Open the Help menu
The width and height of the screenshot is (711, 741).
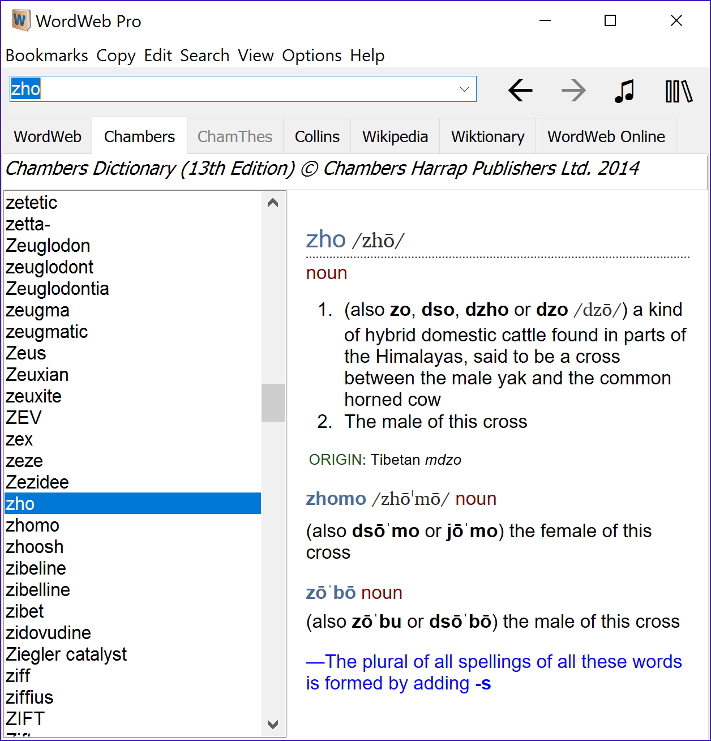pos(367,55)
